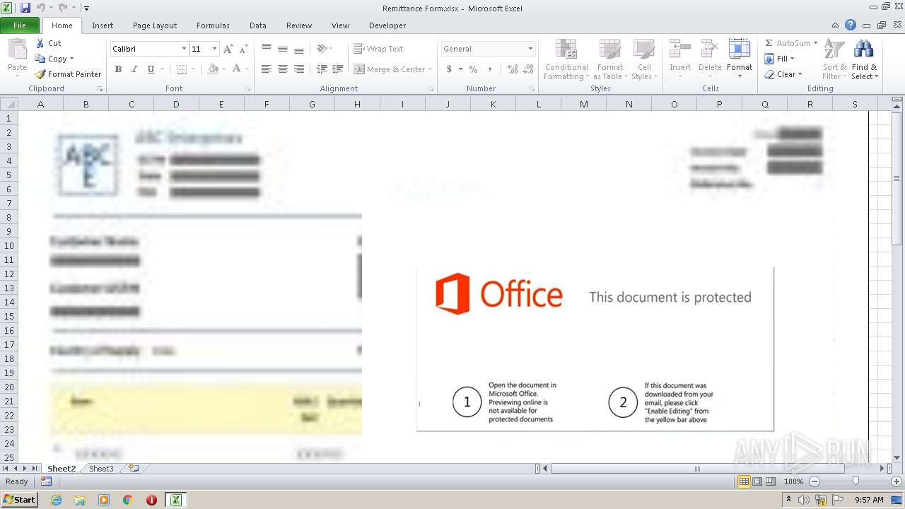Open the Borders dropdown arrow
Viewport: 905px width, 509px height.
[x=193, y=69]
